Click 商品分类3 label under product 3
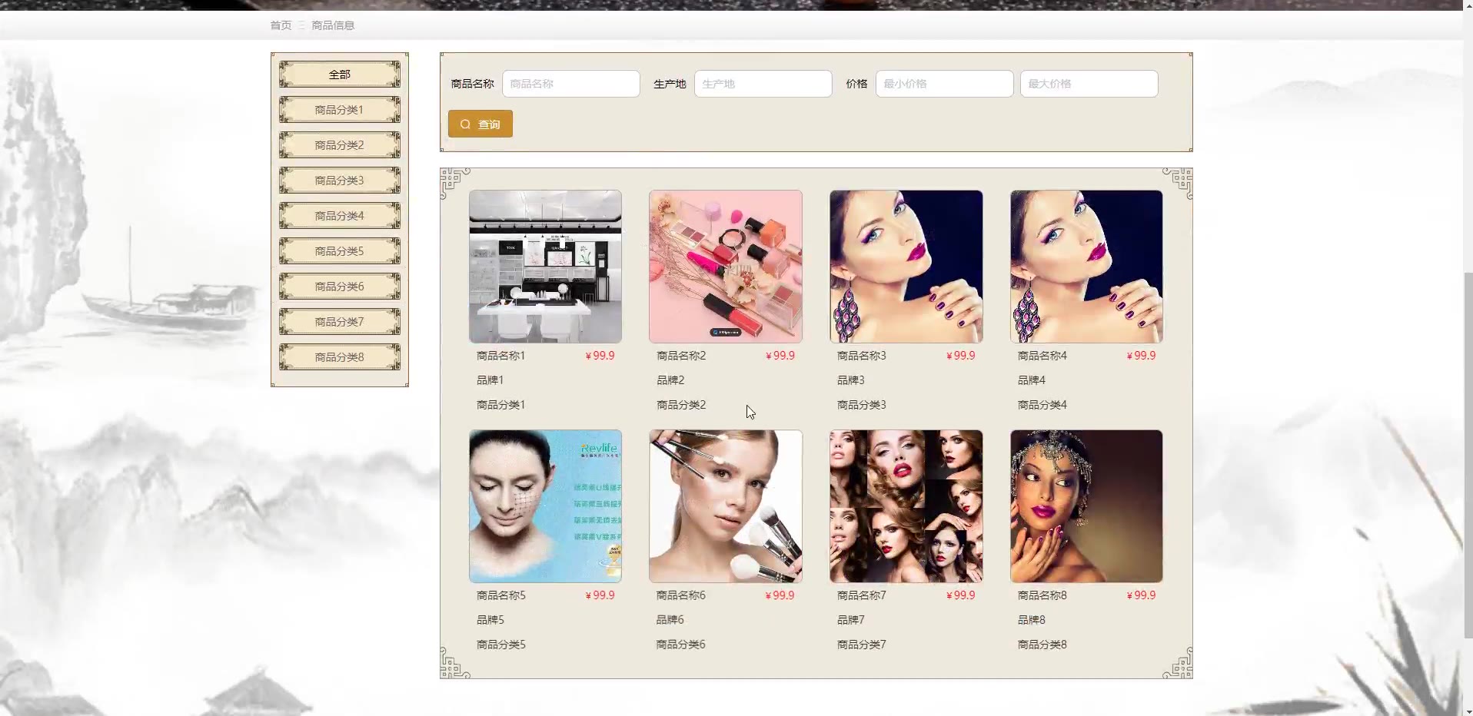Screen dimensions: 1473x716 tap(862, 405)
